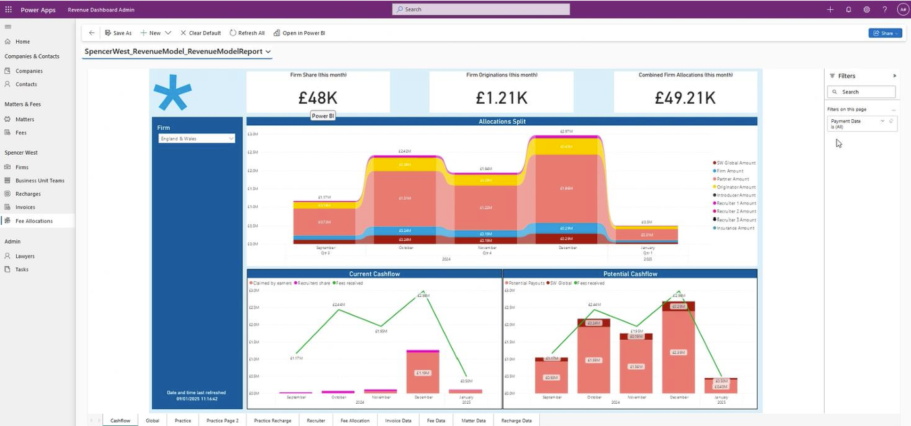This screenshot has width=911, height=426.
Task: Switch to the Matter Data tab
Action: pyautogui.click(x=473, y=421)
